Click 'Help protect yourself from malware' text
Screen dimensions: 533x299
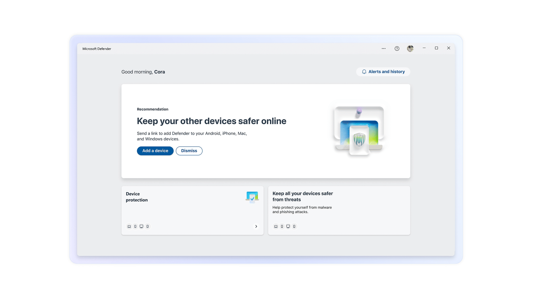pos(302,210)
